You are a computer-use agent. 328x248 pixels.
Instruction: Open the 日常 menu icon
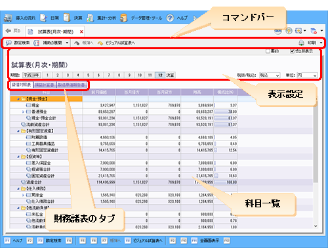(x=44, y=18)
